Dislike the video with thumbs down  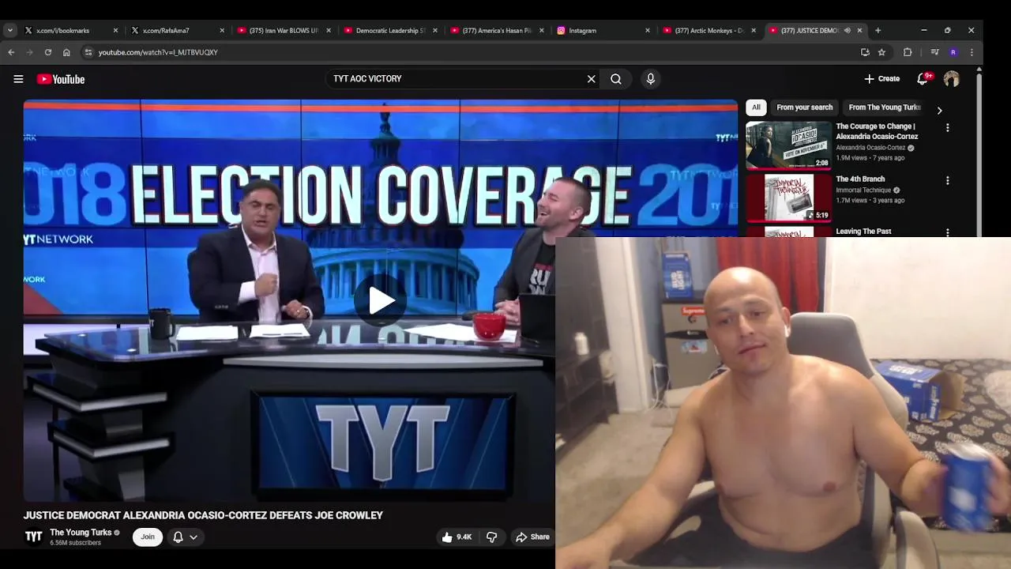point(491,537)
